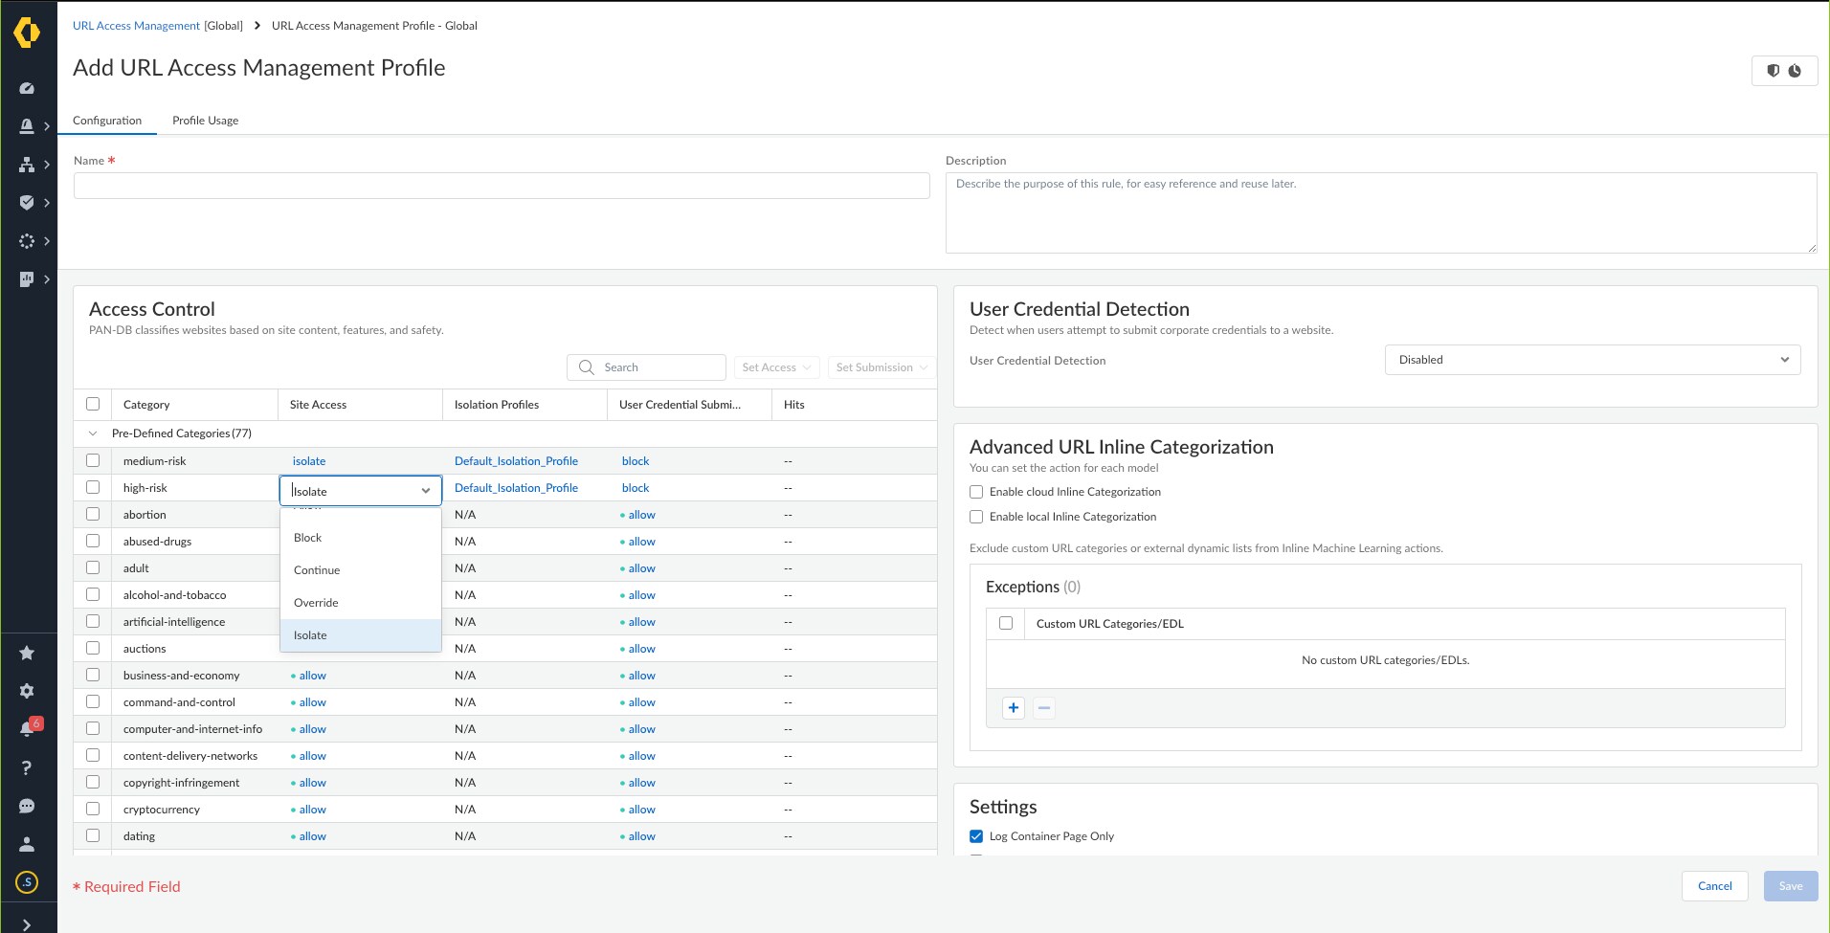
Task: Uncheck Log Container Page Only
Action: 976,835
